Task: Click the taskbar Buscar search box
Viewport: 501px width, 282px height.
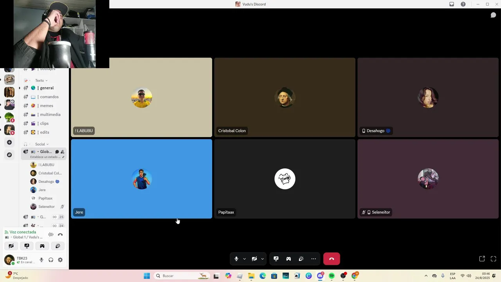Action: point(182,276)
